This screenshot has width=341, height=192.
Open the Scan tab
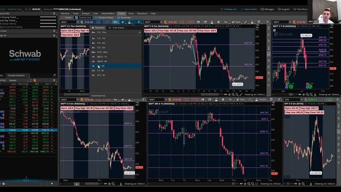coord(96,13)
